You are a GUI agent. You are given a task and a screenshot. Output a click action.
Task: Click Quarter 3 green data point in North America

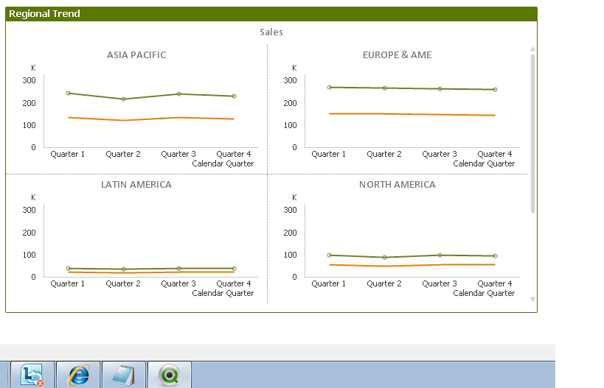pyautogui.click(x=440, y=255)
